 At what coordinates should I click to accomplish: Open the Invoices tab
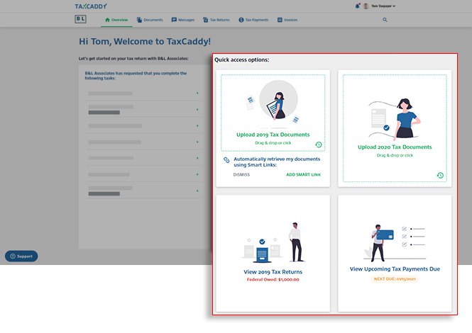287,20
